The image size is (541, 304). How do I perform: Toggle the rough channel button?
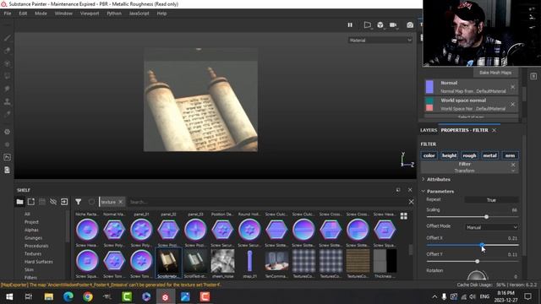point(469,155)
